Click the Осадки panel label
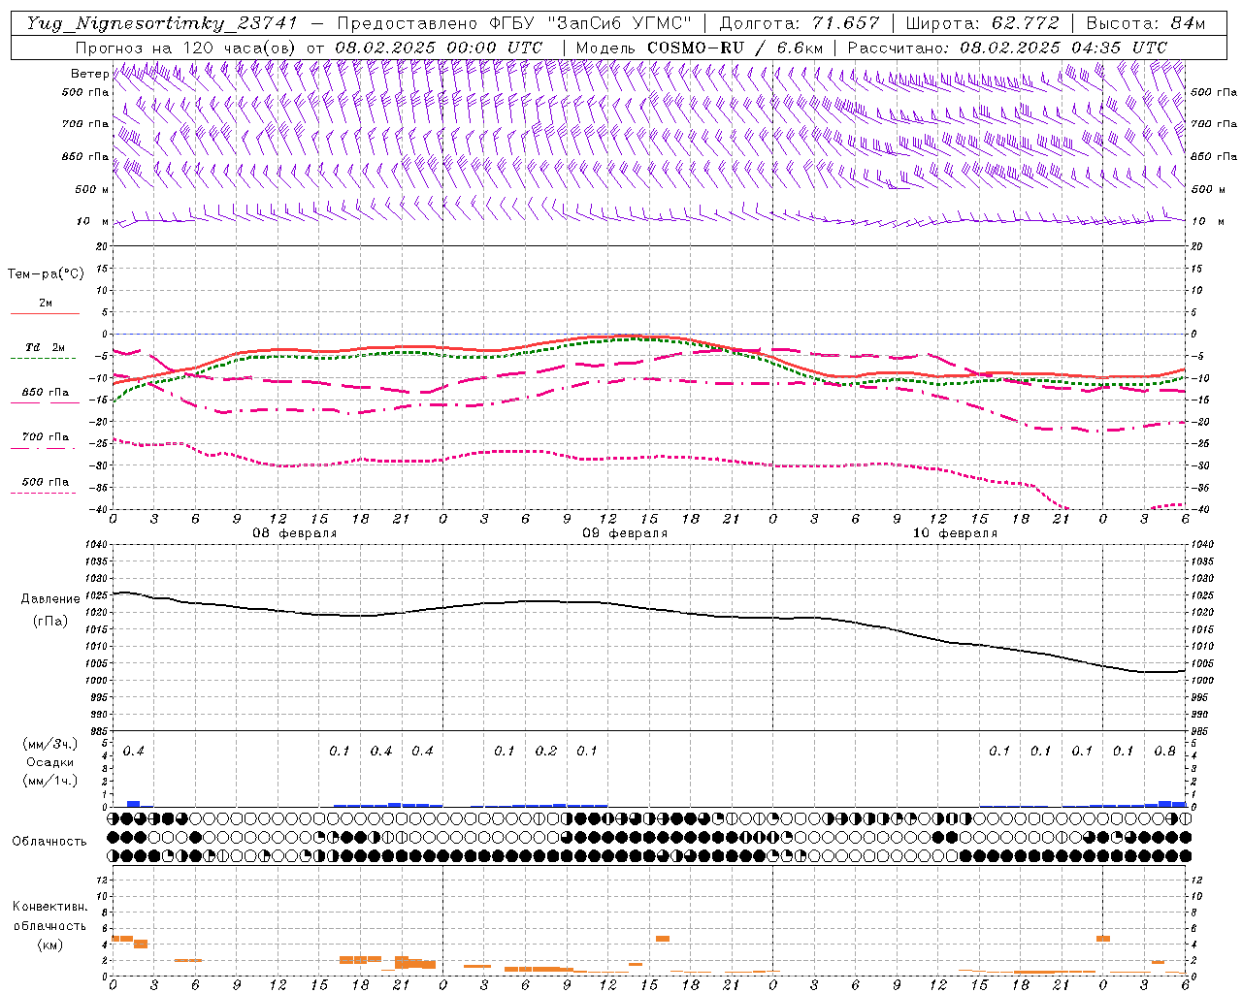 coord(49,762)
